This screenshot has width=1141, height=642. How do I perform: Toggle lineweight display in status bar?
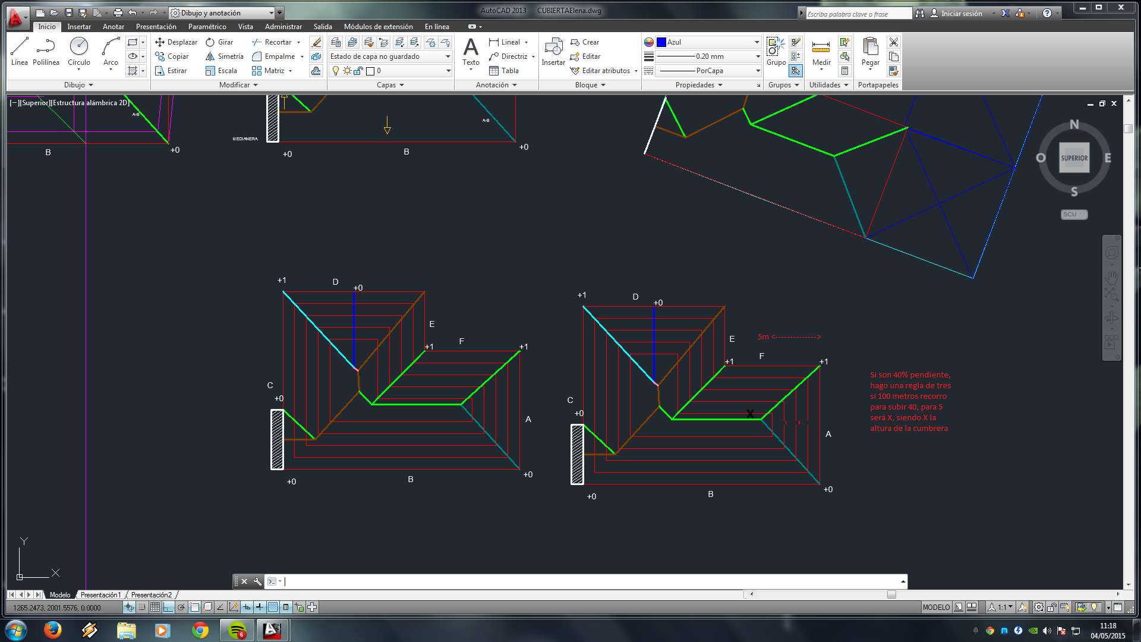(x=260, y=607)
